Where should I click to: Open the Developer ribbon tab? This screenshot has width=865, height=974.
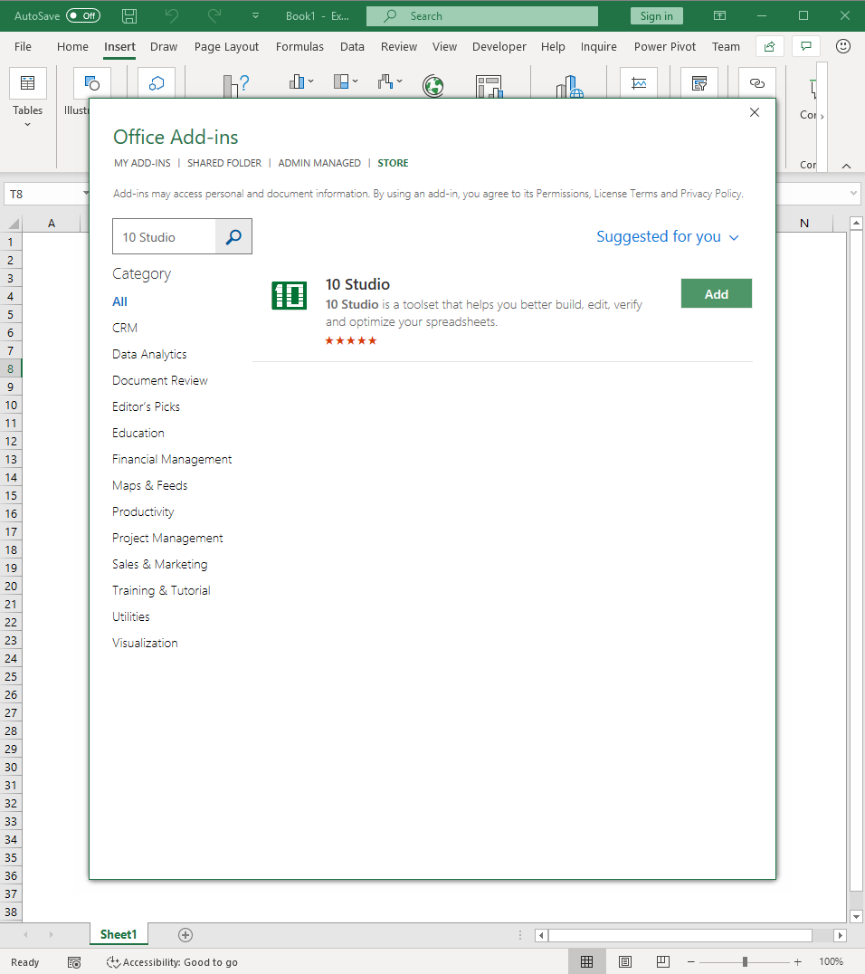pos(499,46)
